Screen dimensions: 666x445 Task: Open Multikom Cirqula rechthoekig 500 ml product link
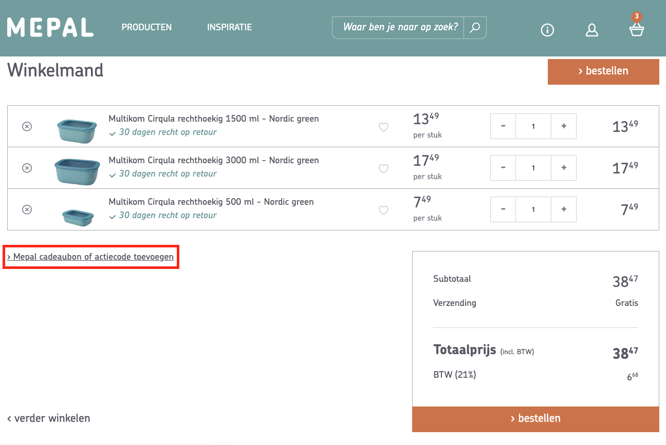pyautogui.click(x=211, y=202)
